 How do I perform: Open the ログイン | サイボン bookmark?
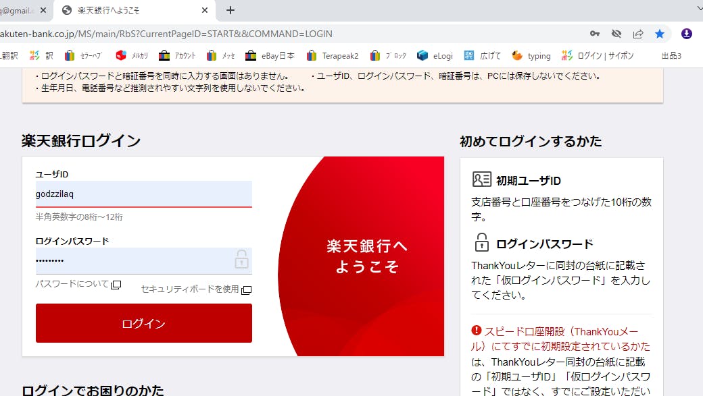pos(598,55)
